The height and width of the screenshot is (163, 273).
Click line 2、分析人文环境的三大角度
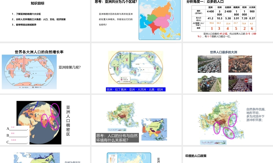point(39,19)
